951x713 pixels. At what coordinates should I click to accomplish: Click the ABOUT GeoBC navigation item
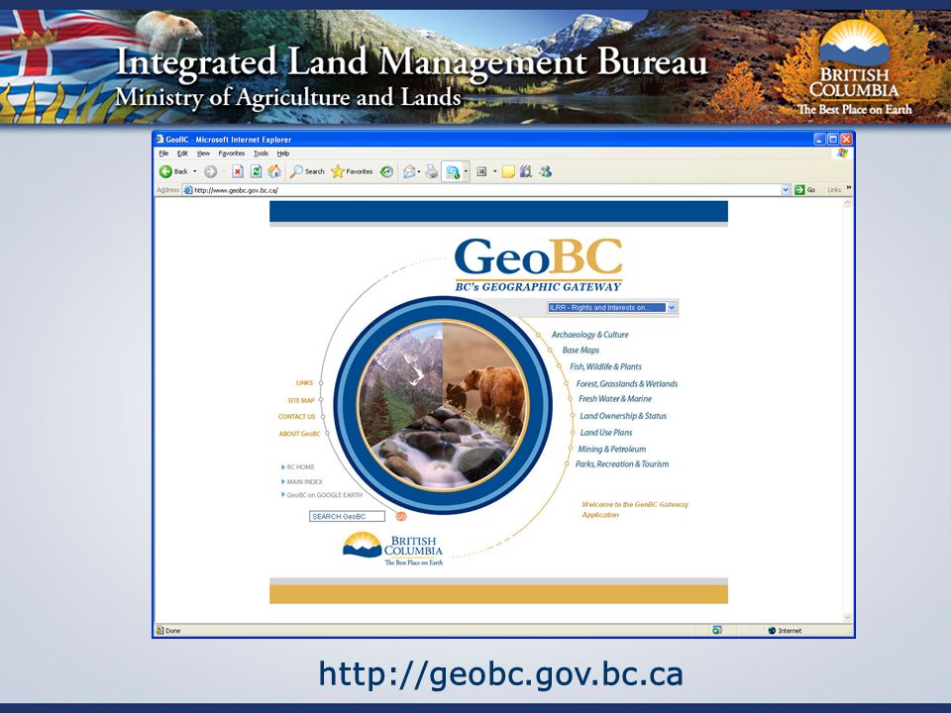click(x=299, y=434)
